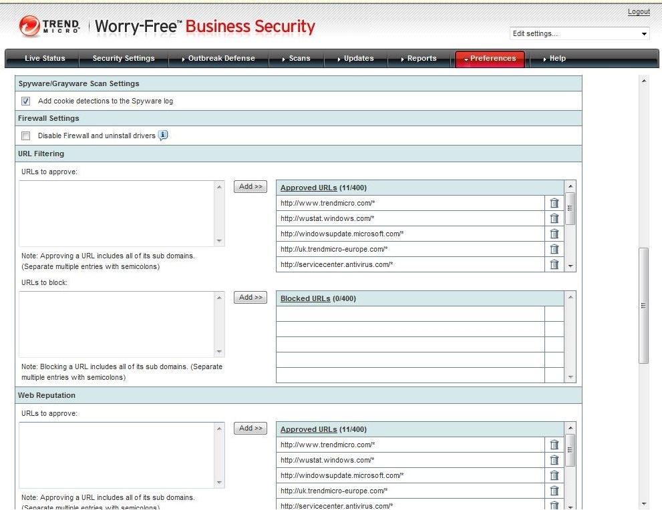Expand the Updates menu

click(355, 58)
